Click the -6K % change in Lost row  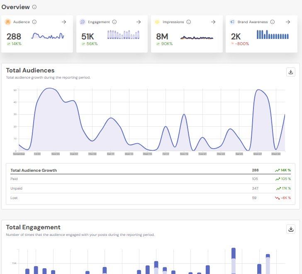(286, 198)
